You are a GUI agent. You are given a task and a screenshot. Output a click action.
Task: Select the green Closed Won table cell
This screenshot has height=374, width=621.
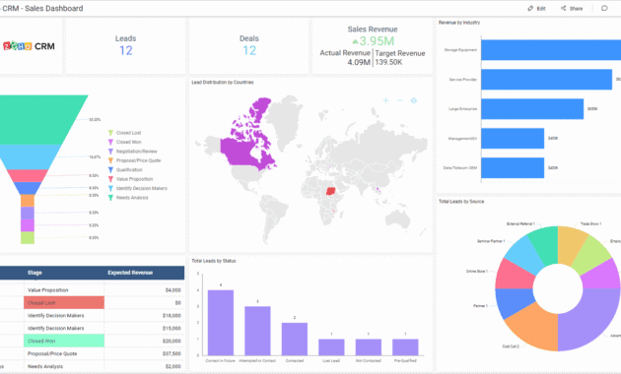point(64,341)
